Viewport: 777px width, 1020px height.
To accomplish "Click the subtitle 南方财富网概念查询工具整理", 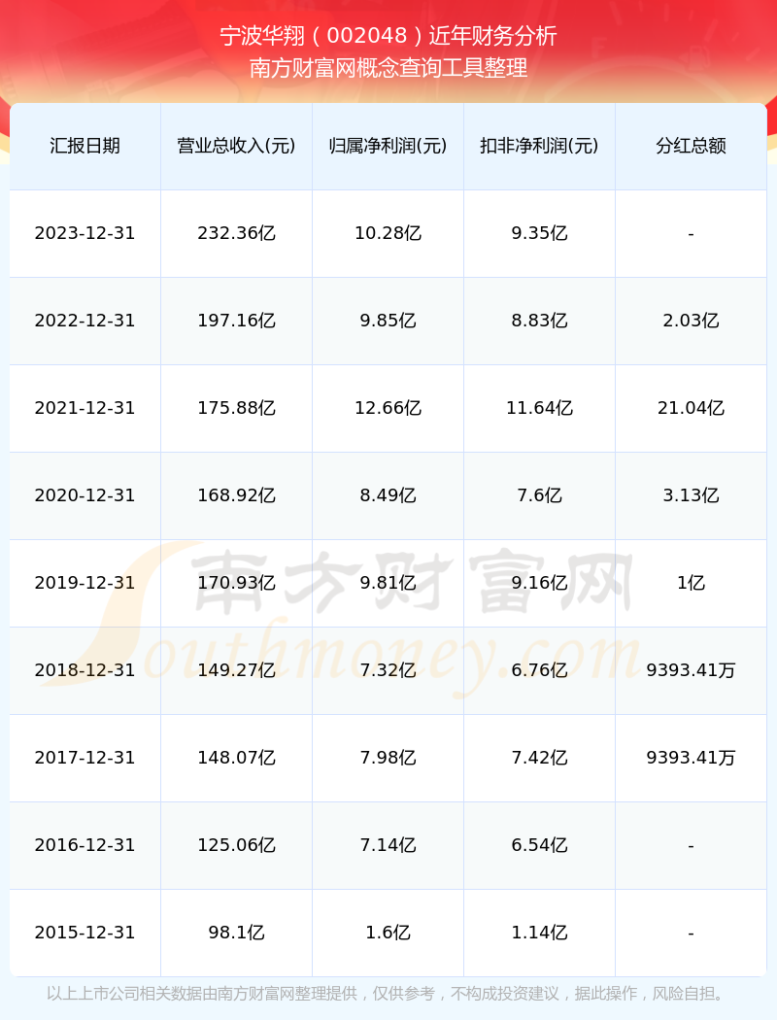I will (388, 68).
